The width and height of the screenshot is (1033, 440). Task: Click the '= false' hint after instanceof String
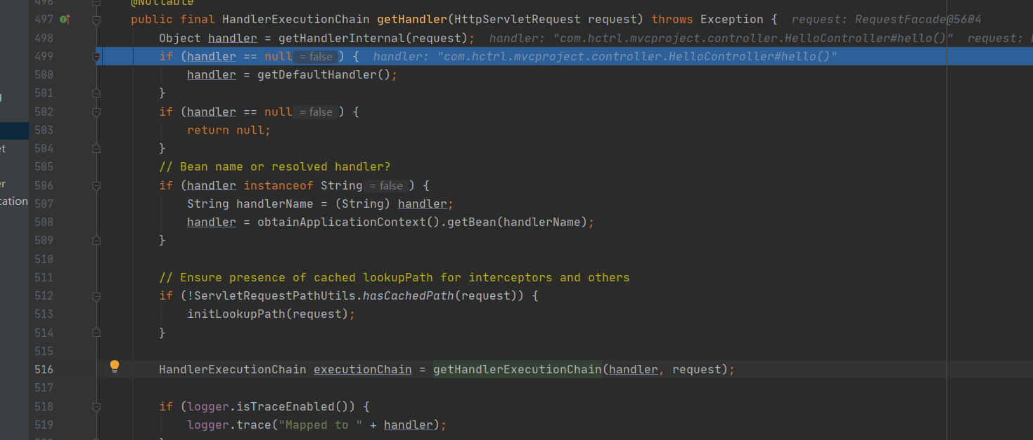(386, 186)
